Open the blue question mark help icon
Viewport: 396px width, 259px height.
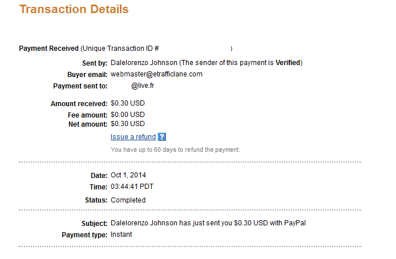point(162,137)
